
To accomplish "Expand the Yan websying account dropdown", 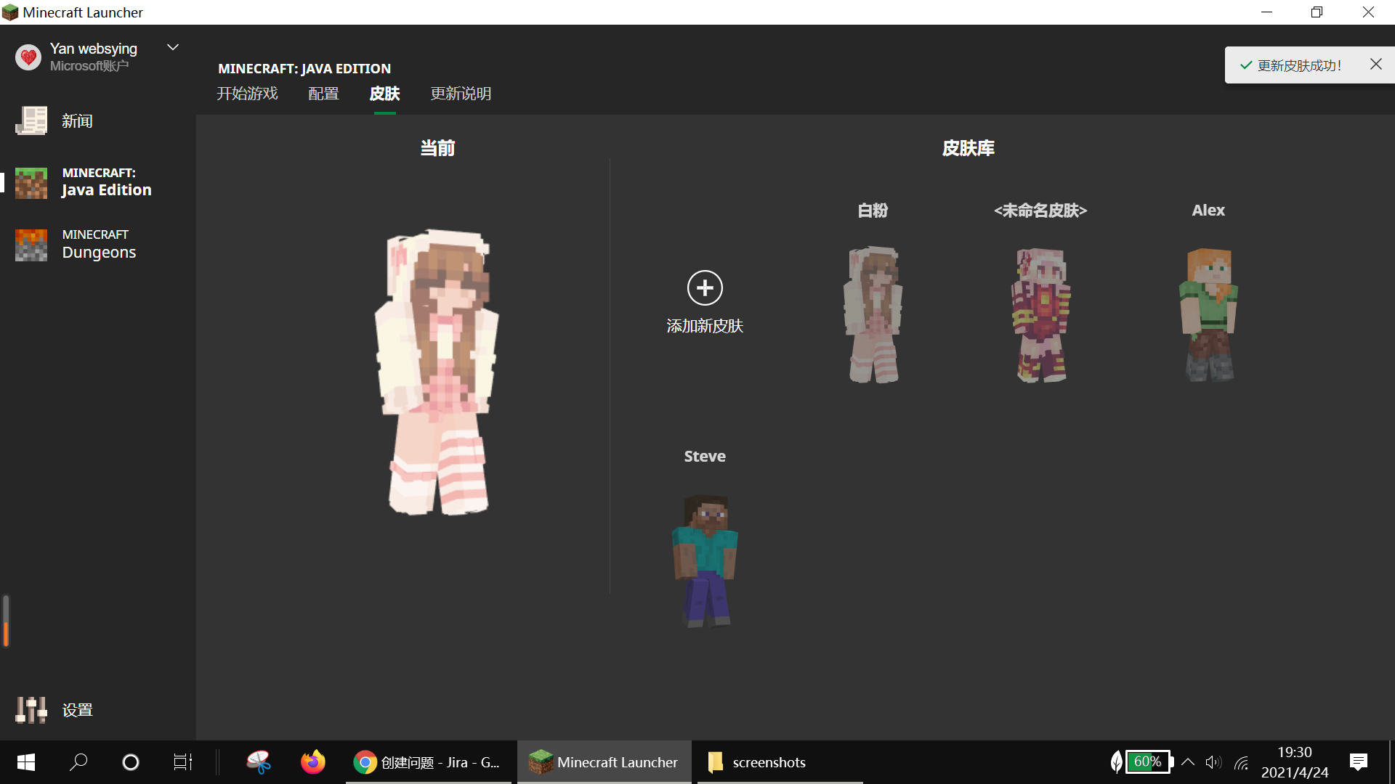I will pos(173,47).
